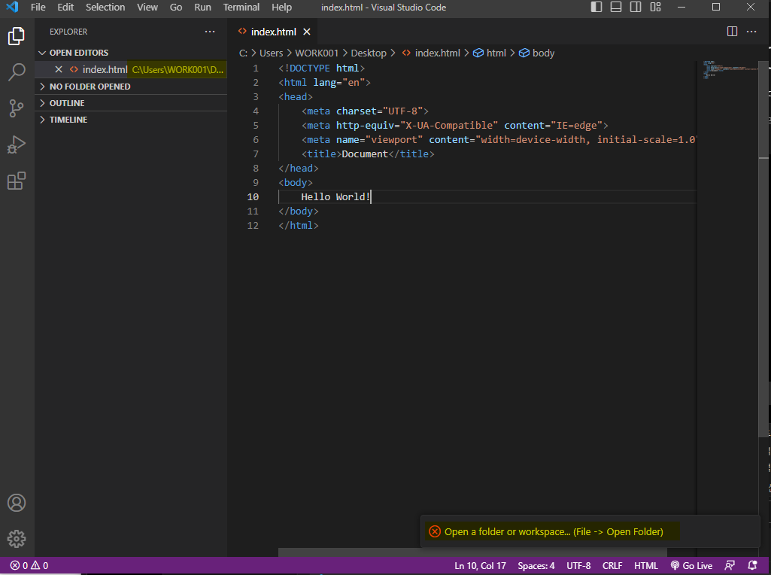Close the index.html editor tab

click(x=307, y=32)
